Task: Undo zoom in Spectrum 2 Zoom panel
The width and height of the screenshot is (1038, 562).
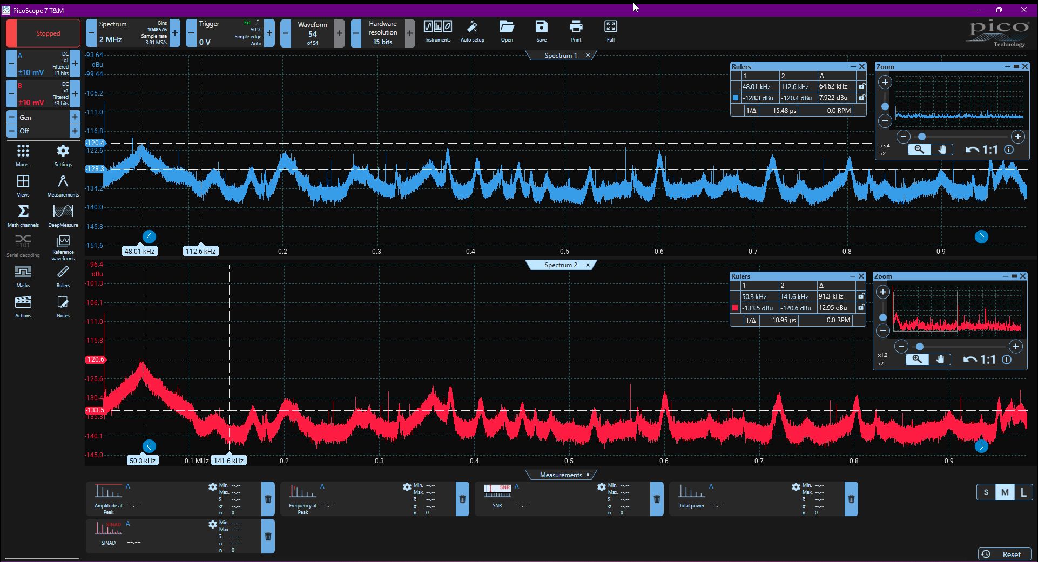Action: [970, 360]
